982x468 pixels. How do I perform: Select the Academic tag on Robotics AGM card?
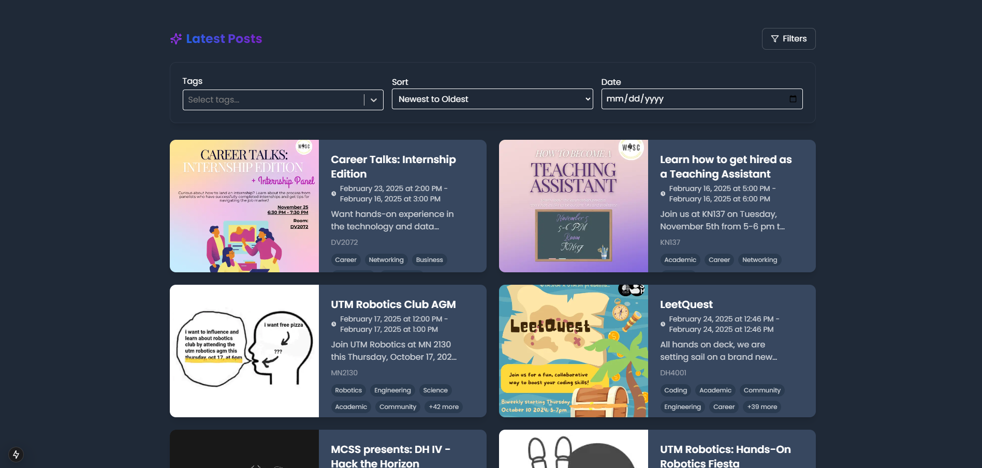tap(351, 407)
